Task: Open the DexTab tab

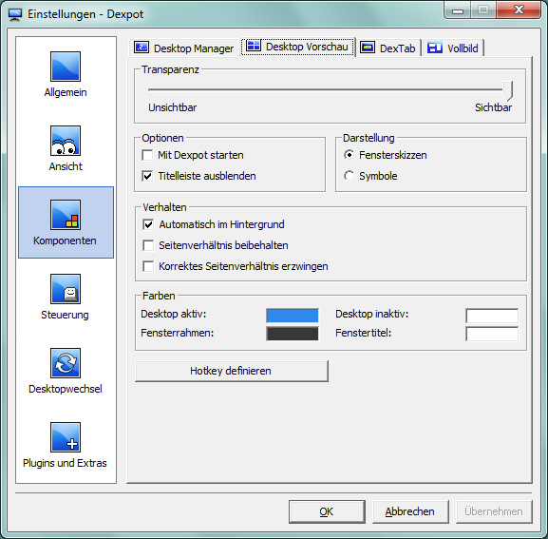Action: click(x=387, y=48)
